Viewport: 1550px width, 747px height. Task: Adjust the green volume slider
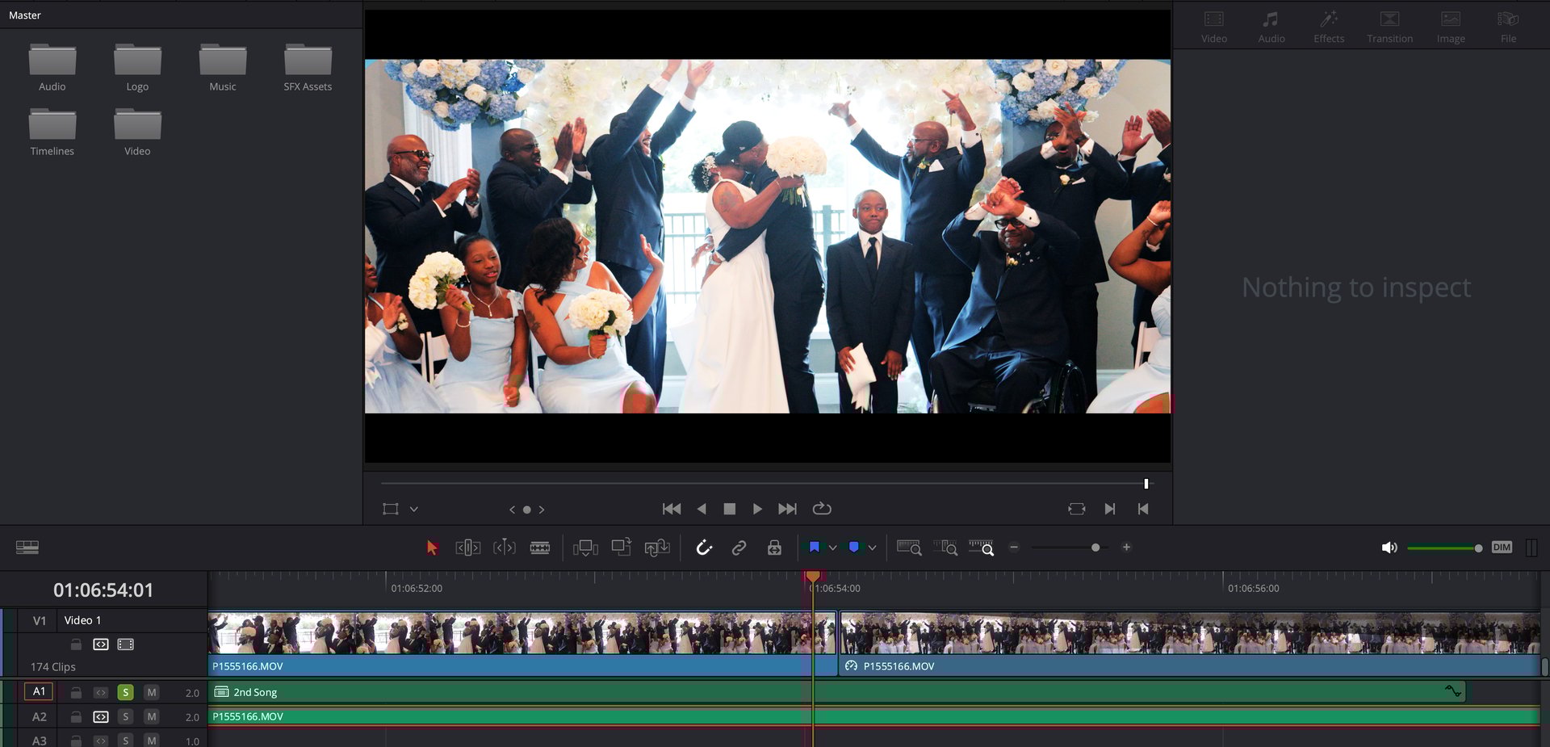tap(1444, 548)
